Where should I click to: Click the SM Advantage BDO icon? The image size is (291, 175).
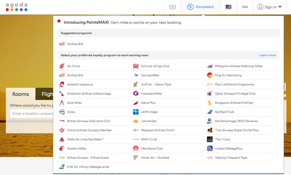coord(210,121)
